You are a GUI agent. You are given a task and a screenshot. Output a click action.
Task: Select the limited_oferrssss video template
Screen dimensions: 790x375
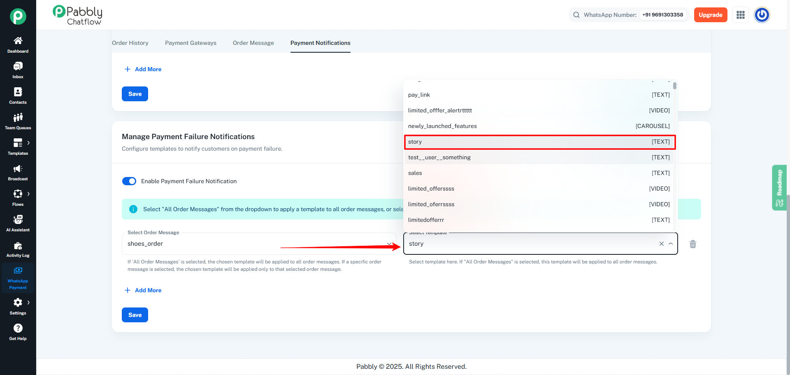coord(539,204)
